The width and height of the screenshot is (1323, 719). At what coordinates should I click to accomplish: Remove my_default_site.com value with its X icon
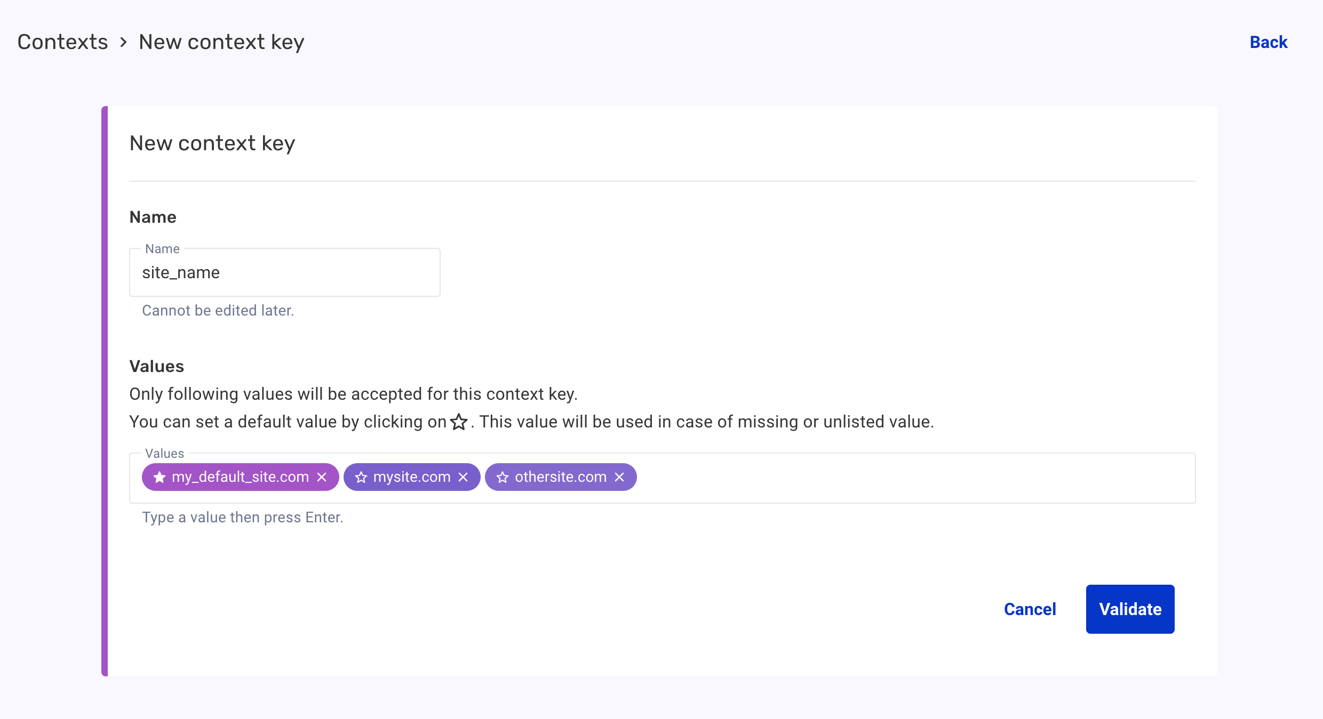pos(322,477)
